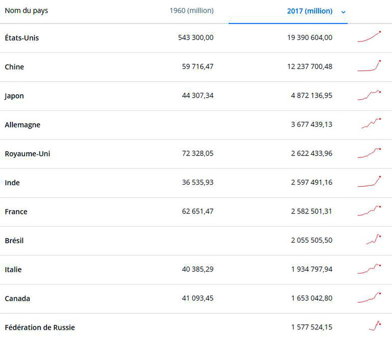Go to the France country page
This screenshot has width=392, height=339.
[16, 212]
